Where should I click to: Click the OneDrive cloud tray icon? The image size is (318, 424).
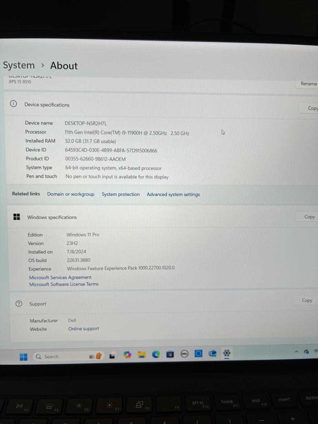tap(306, 351)
